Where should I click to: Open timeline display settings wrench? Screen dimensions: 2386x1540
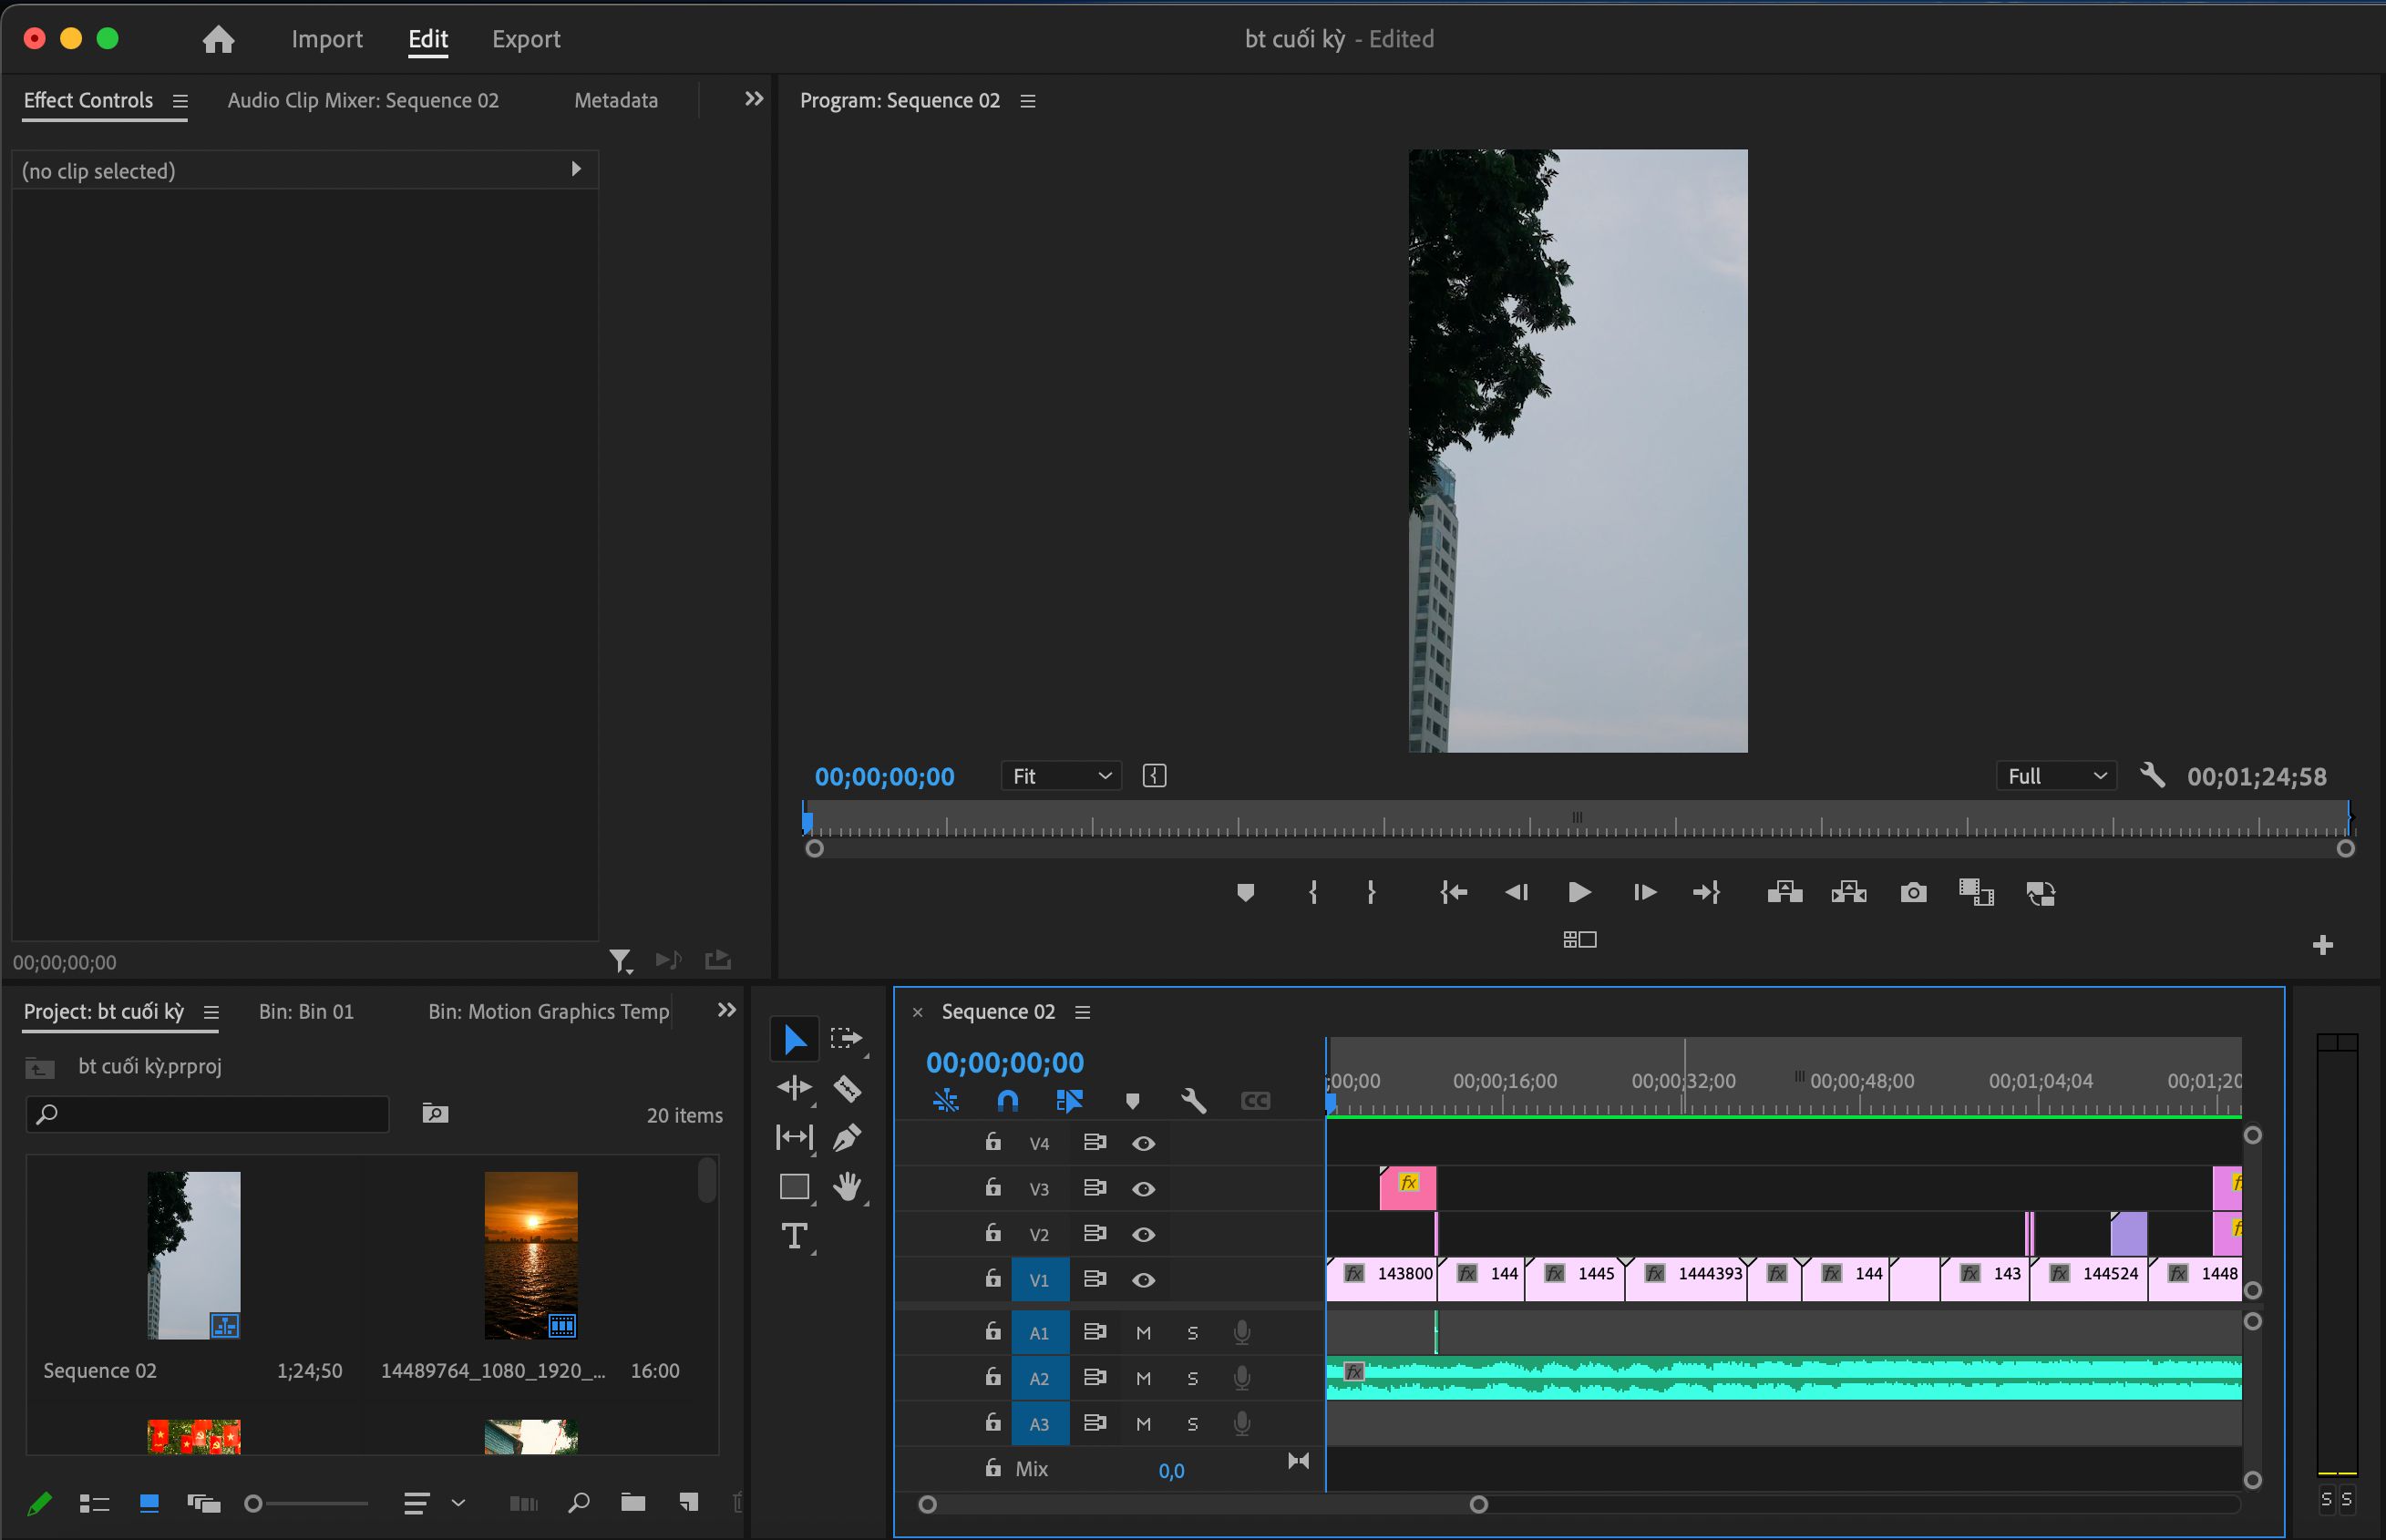pos(1193,1101)
